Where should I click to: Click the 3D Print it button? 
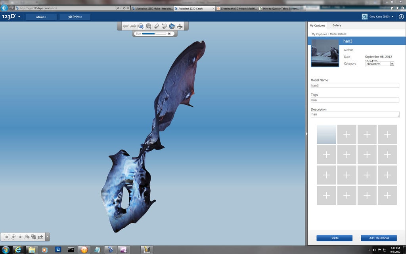tap(75, 17)
